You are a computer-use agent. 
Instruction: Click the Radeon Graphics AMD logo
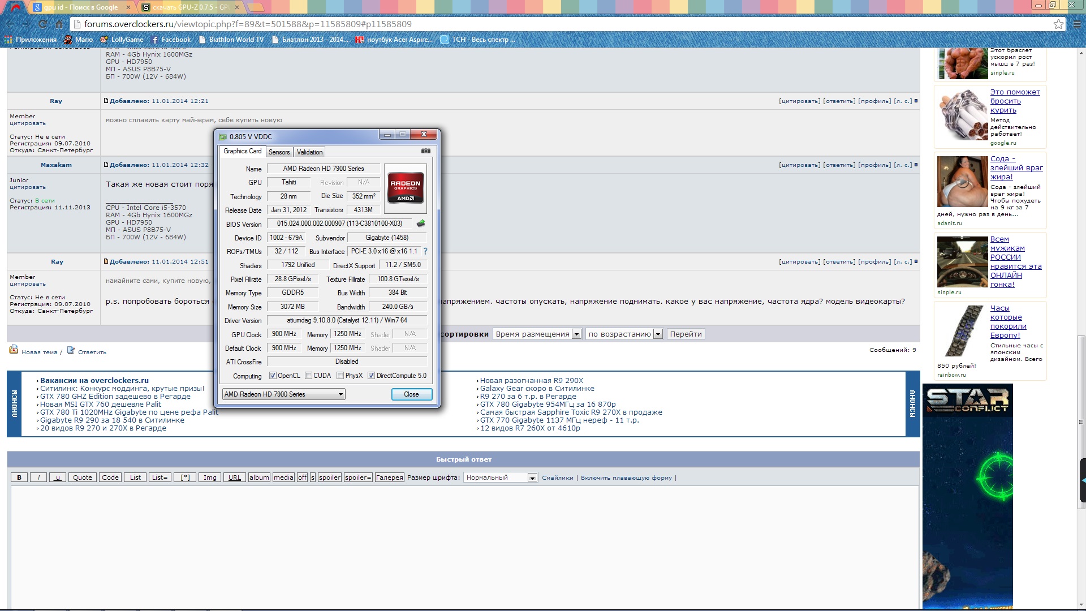pyautogui.click(x=405, y=189)
